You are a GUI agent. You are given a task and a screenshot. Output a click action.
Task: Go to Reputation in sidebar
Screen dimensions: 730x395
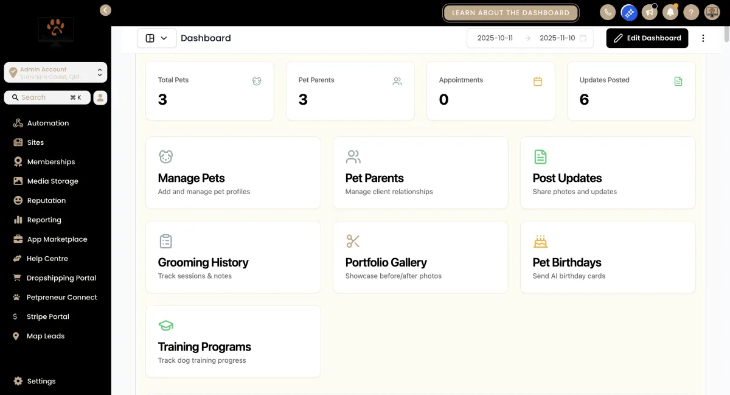point(46,200)
